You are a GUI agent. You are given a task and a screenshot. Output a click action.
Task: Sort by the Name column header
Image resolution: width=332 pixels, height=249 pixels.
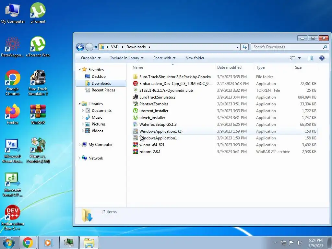click(x=172, y=67)
